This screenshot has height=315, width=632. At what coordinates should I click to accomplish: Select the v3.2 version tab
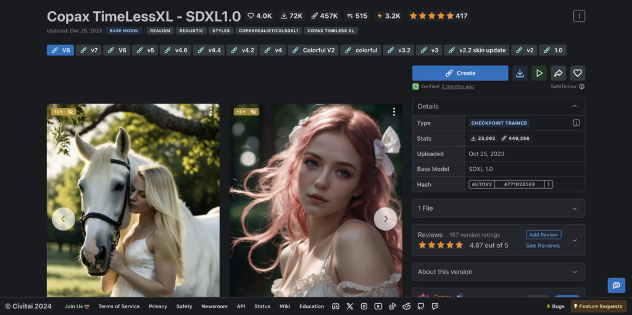(398, 51)
